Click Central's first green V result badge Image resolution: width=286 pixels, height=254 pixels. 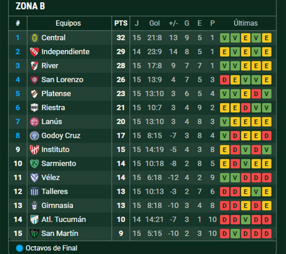pyautogui.click(x=225, y=38)
